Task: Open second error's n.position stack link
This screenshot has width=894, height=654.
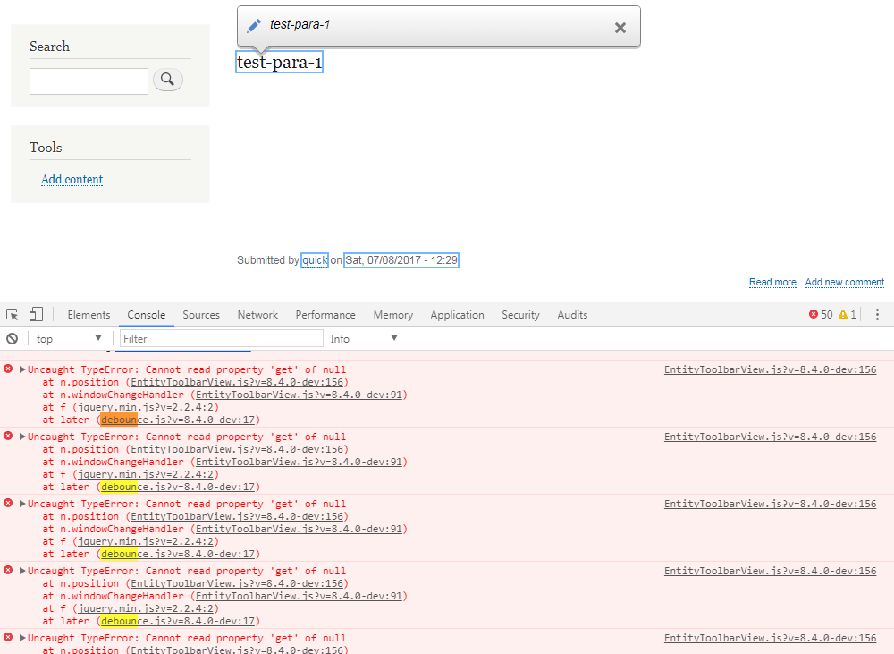Action: 237,449
